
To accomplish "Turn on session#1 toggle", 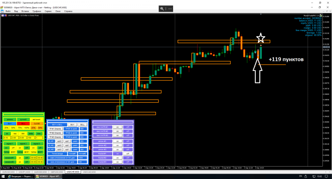I will click(x=20, y=158).
